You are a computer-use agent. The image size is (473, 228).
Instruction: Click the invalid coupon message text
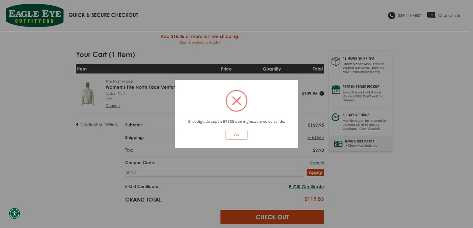point(237,121)
